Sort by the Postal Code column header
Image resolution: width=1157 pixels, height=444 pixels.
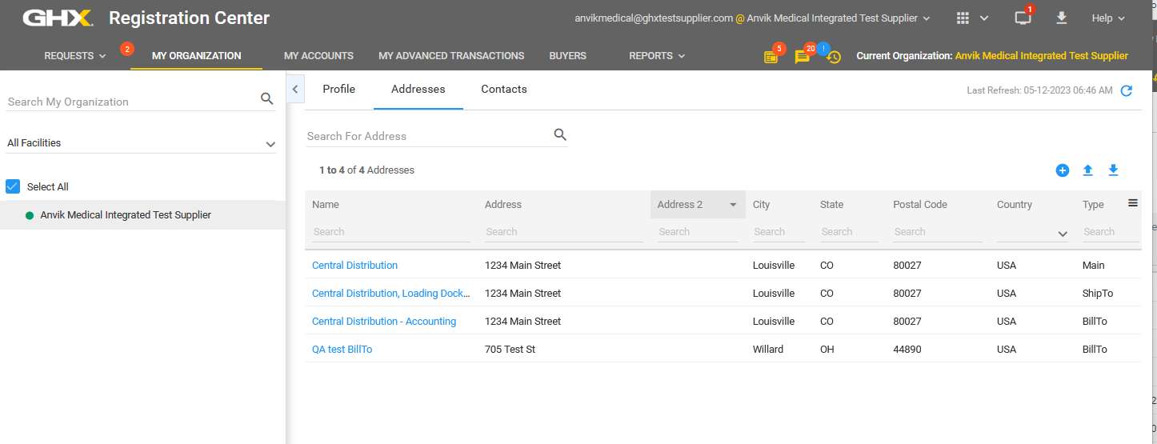click(x=920, y=205)
